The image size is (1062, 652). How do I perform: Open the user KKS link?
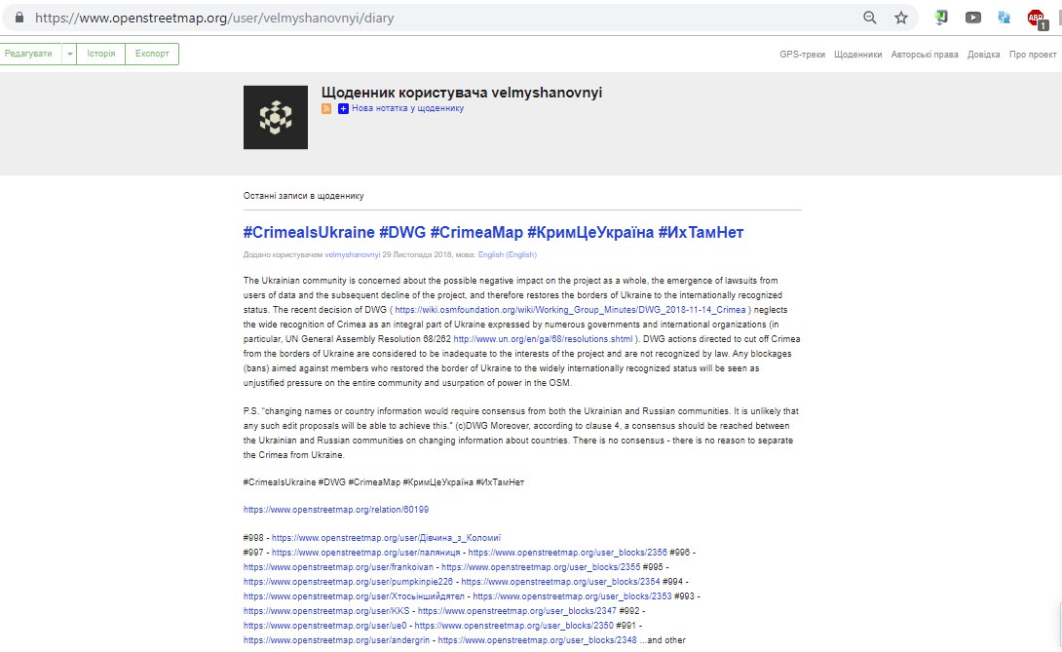coord(326,611)
